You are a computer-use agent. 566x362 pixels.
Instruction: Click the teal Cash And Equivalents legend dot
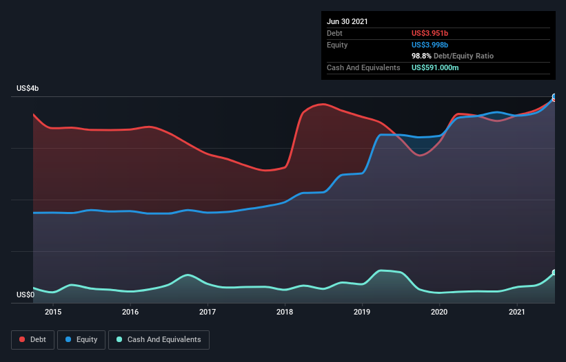tap(119, 339)
